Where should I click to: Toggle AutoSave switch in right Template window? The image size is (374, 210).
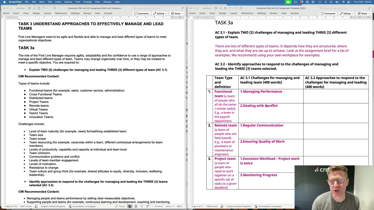(215, 8)
